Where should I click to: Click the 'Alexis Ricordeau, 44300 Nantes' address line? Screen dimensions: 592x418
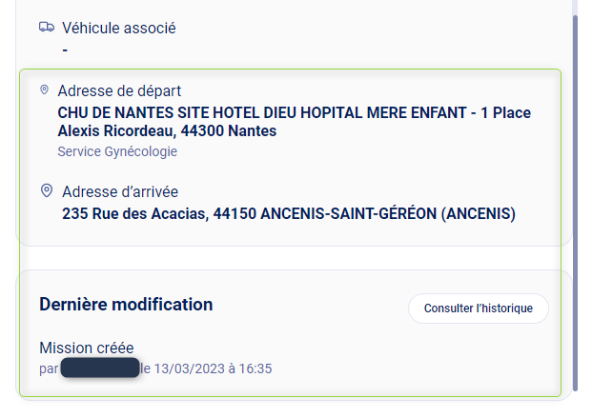(167, 130)
